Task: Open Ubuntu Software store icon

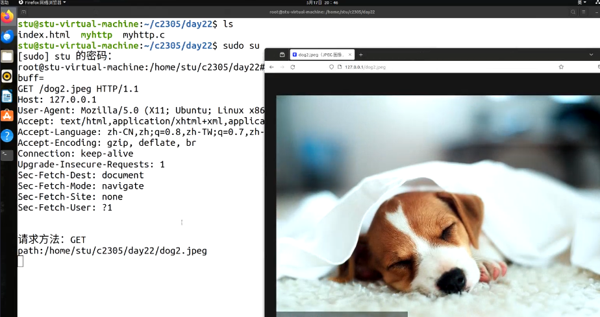Action: 7,115
